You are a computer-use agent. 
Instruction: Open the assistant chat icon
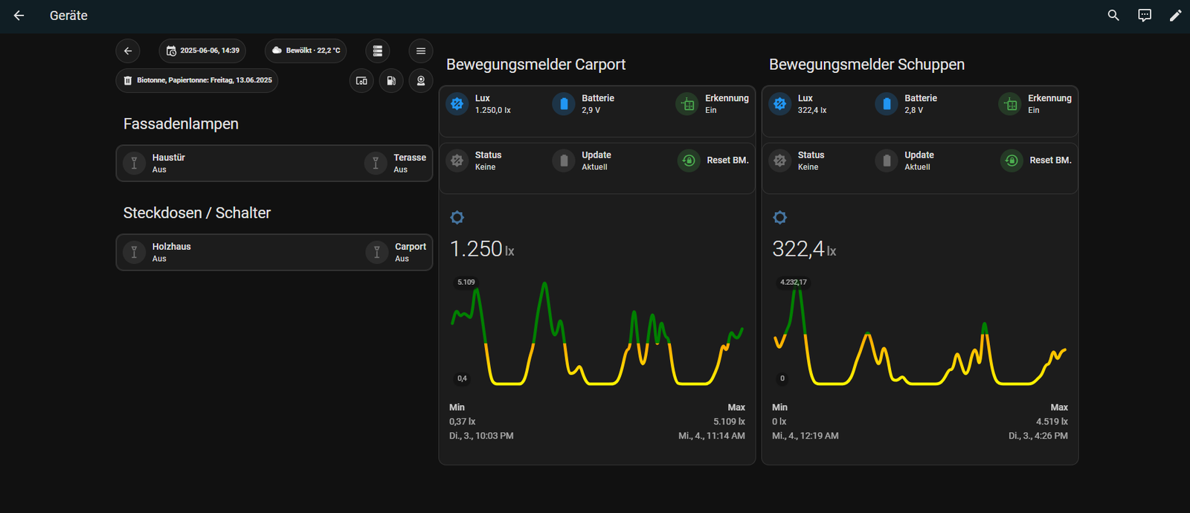(1145, 16)
